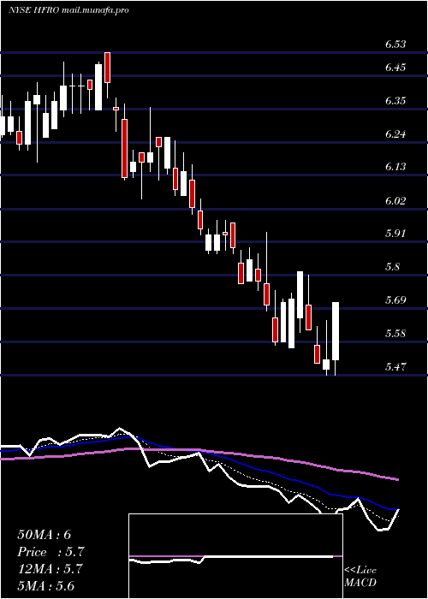Click the <<Live MACD label
Screen dimensions: 428x599
(x=360, y=577)
